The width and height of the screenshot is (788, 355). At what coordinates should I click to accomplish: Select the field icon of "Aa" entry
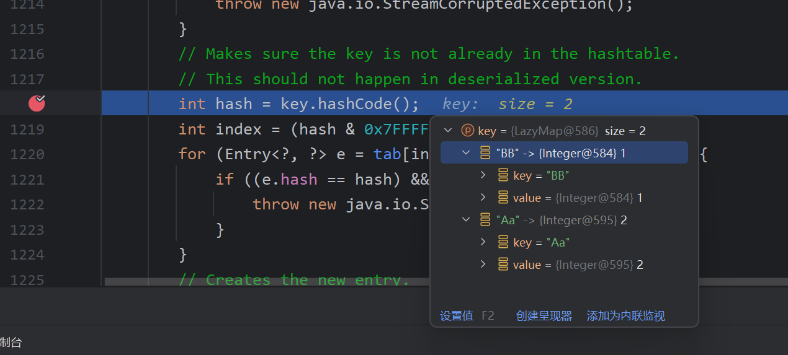click(486, 220)
